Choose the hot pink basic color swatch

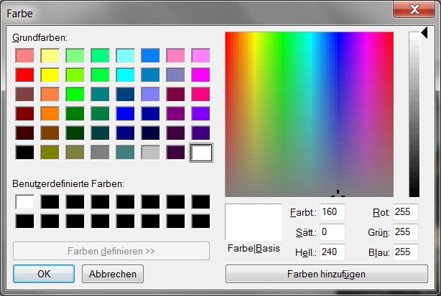click(x=201, y=95)
